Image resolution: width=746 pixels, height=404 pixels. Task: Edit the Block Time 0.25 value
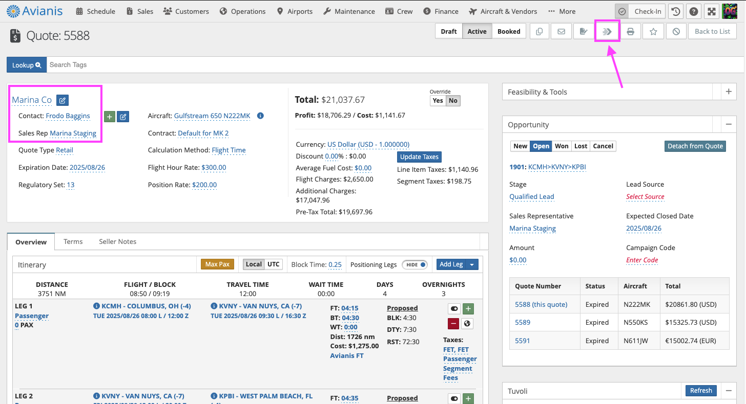(x=335, y=265)
